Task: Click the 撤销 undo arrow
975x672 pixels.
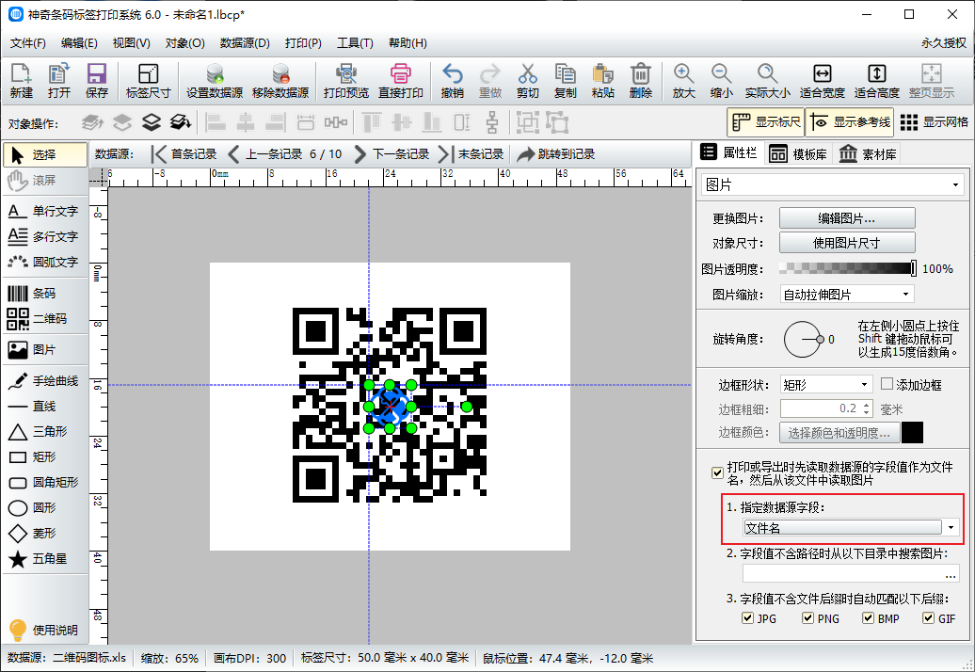Action: click(452, 81)
